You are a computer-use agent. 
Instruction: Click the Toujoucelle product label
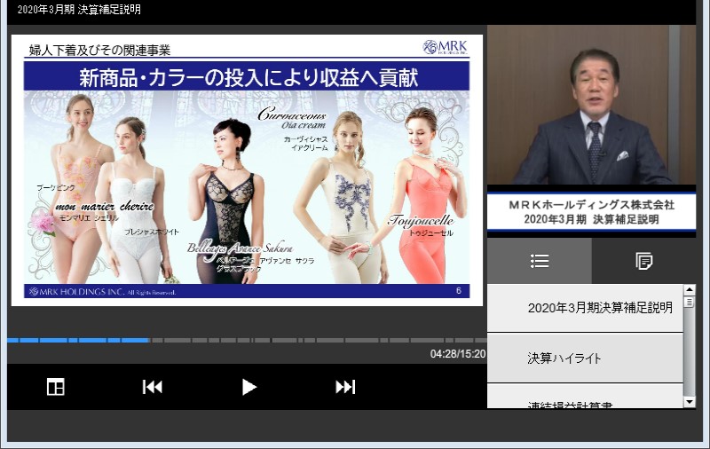tap(421, 220)
